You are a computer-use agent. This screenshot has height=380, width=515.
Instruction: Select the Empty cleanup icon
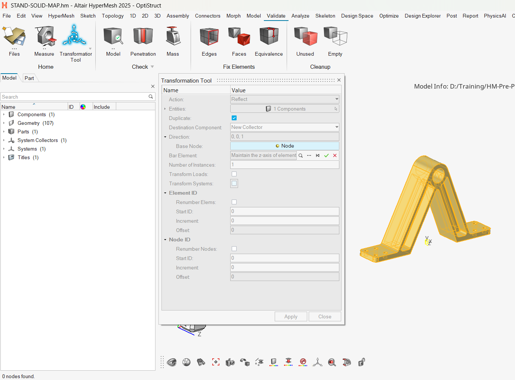(x=335, y=37)
